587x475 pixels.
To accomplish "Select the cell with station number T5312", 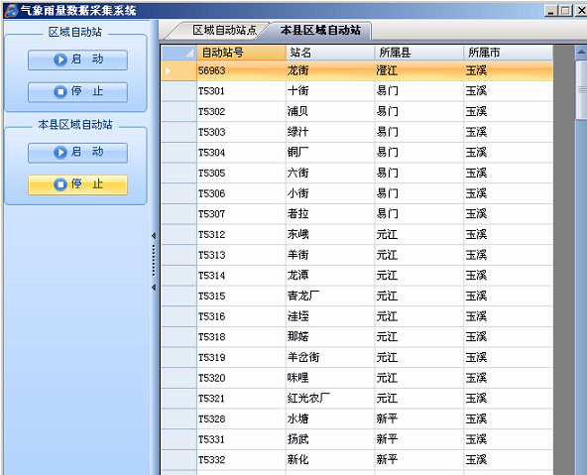I will pos(242,235).
